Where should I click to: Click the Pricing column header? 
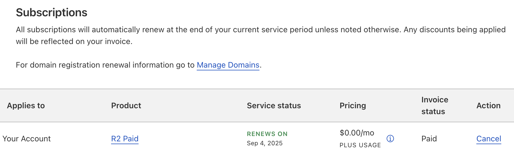pos(353,106)
